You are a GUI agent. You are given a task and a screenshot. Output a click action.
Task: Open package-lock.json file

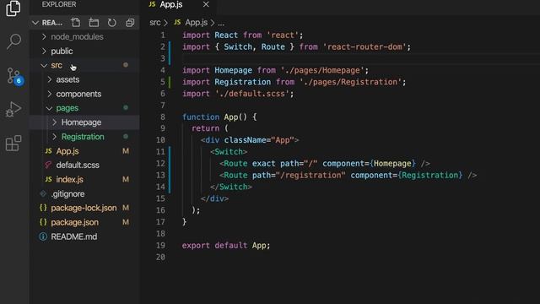(84, 209)
